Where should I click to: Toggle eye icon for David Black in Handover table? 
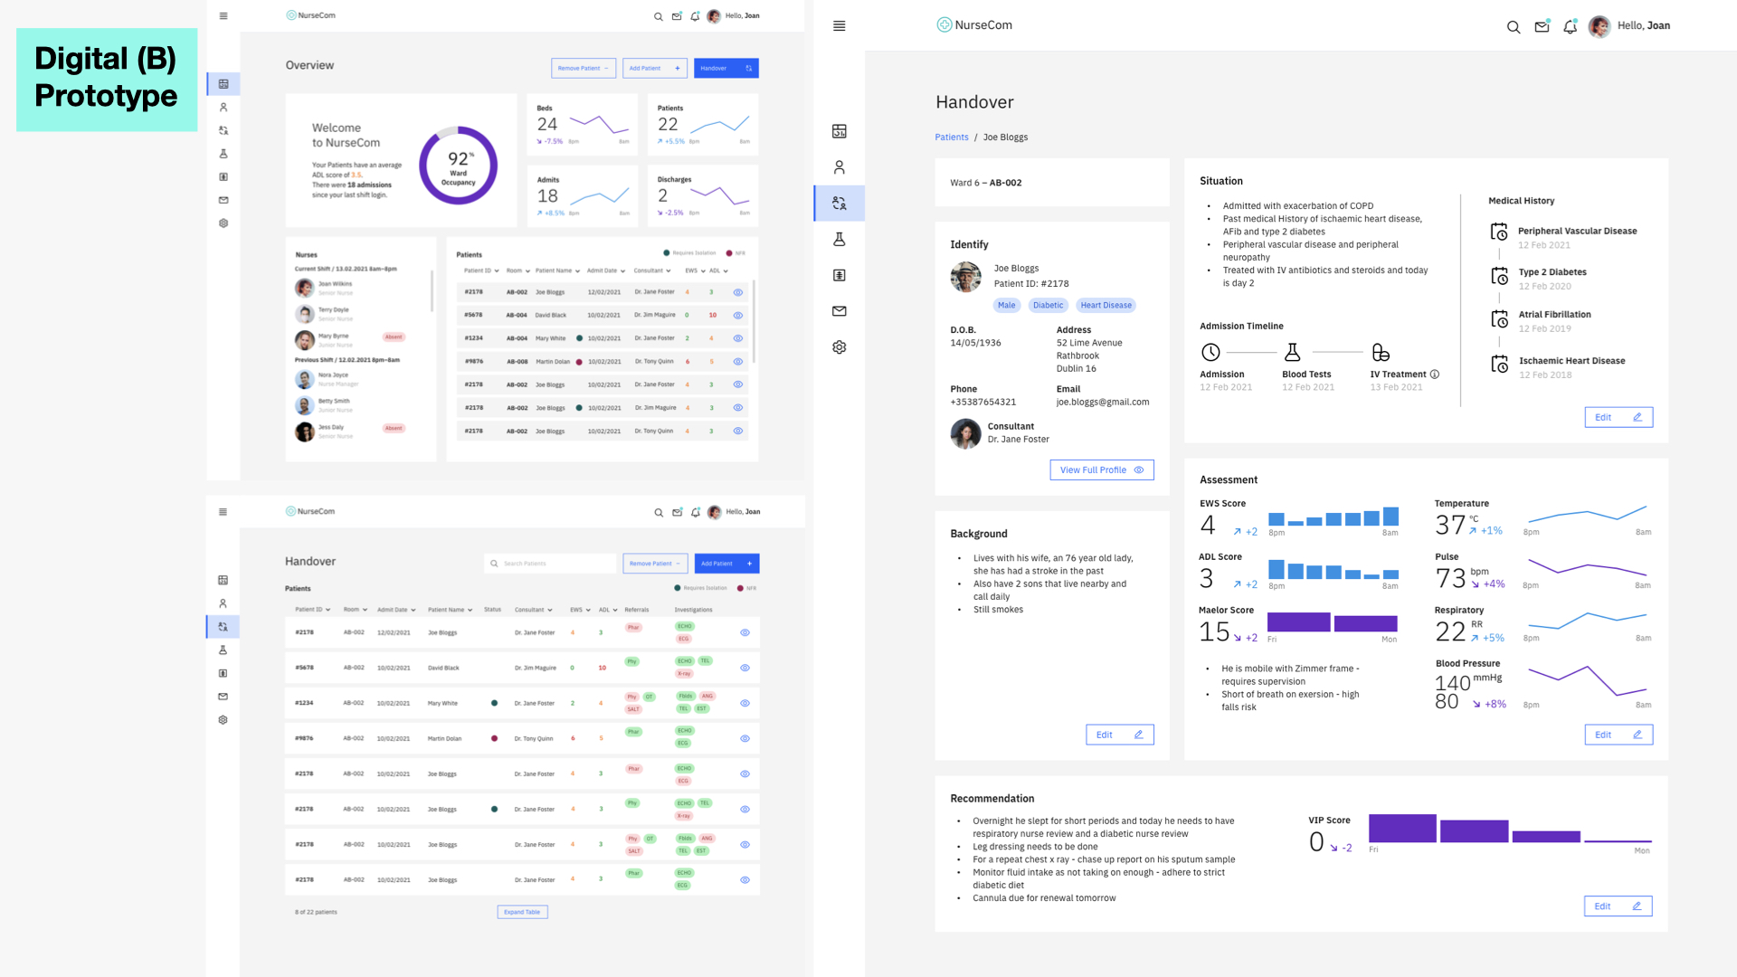tap(745, 668)
